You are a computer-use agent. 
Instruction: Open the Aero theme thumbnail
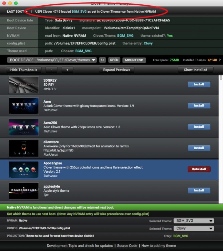point(24,106)
